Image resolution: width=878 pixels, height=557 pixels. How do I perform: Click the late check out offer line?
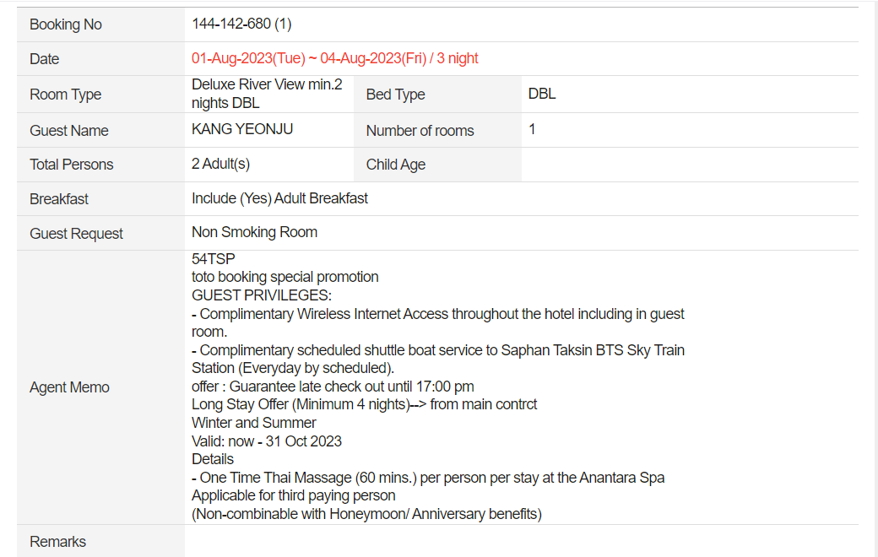click(333, 387)
